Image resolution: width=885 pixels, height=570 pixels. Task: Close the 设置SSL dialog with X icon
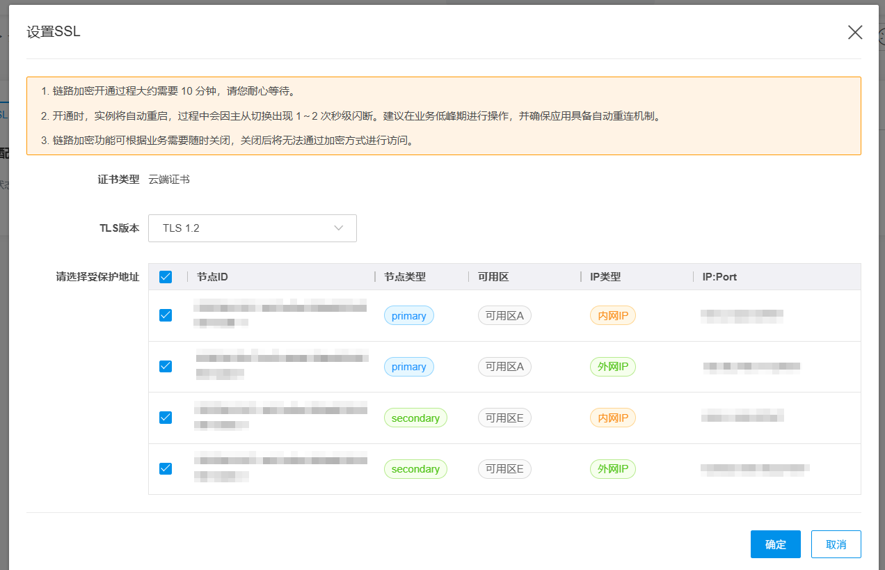coord(855,32)
